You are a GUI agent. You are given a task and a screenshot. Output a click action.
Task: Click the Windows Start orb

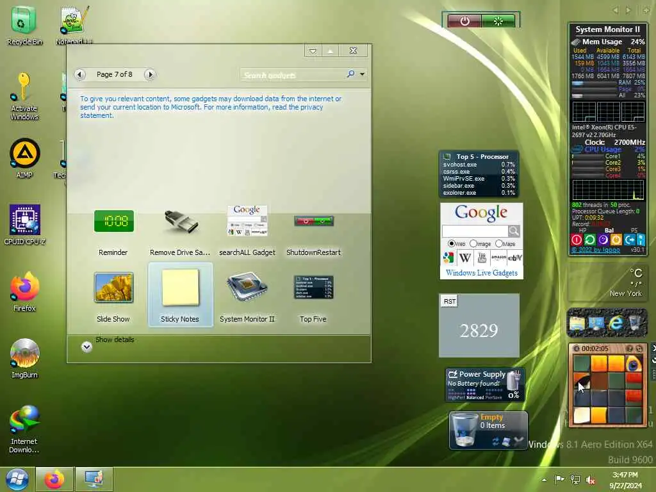pos(17,479)
